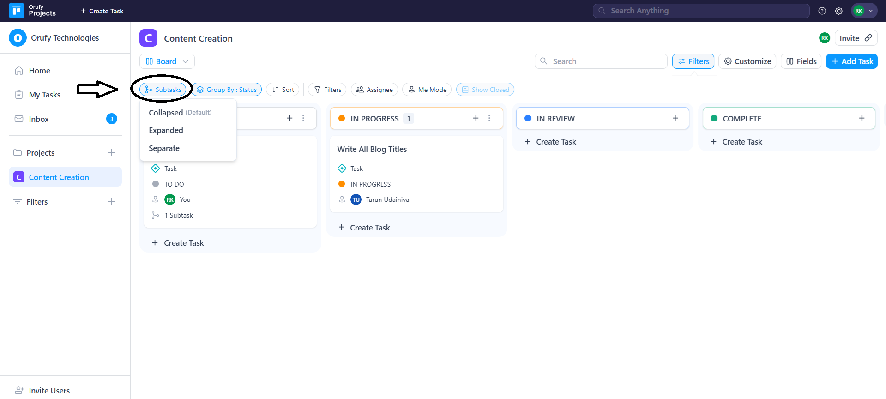Toggle the Assignee filter chip
Image resolution: width=886 pixels, height=399 pixels.
coord(374,90)
